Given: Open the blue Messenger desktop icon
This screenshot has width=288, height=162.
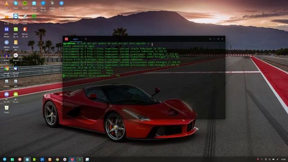Looking at the screenshot, I should coord(43,3).
